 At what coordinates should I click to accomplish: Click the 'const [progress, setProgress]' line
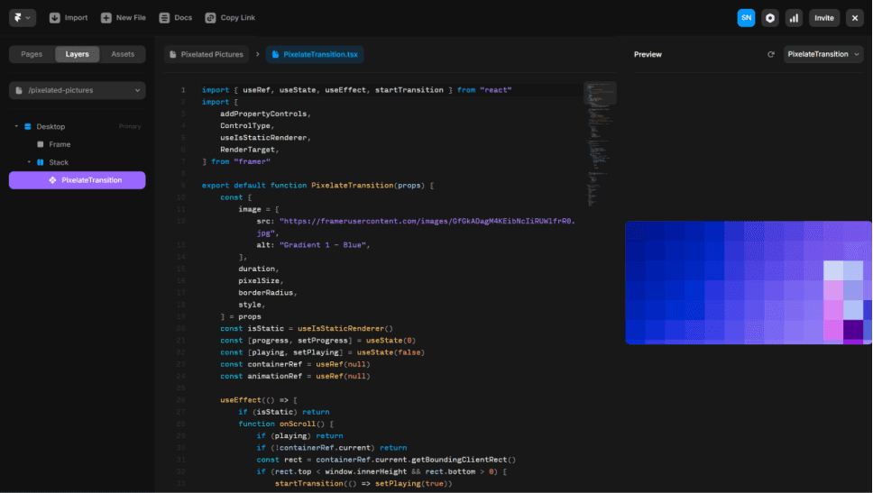pyautogui.click(x=317, y=340)
